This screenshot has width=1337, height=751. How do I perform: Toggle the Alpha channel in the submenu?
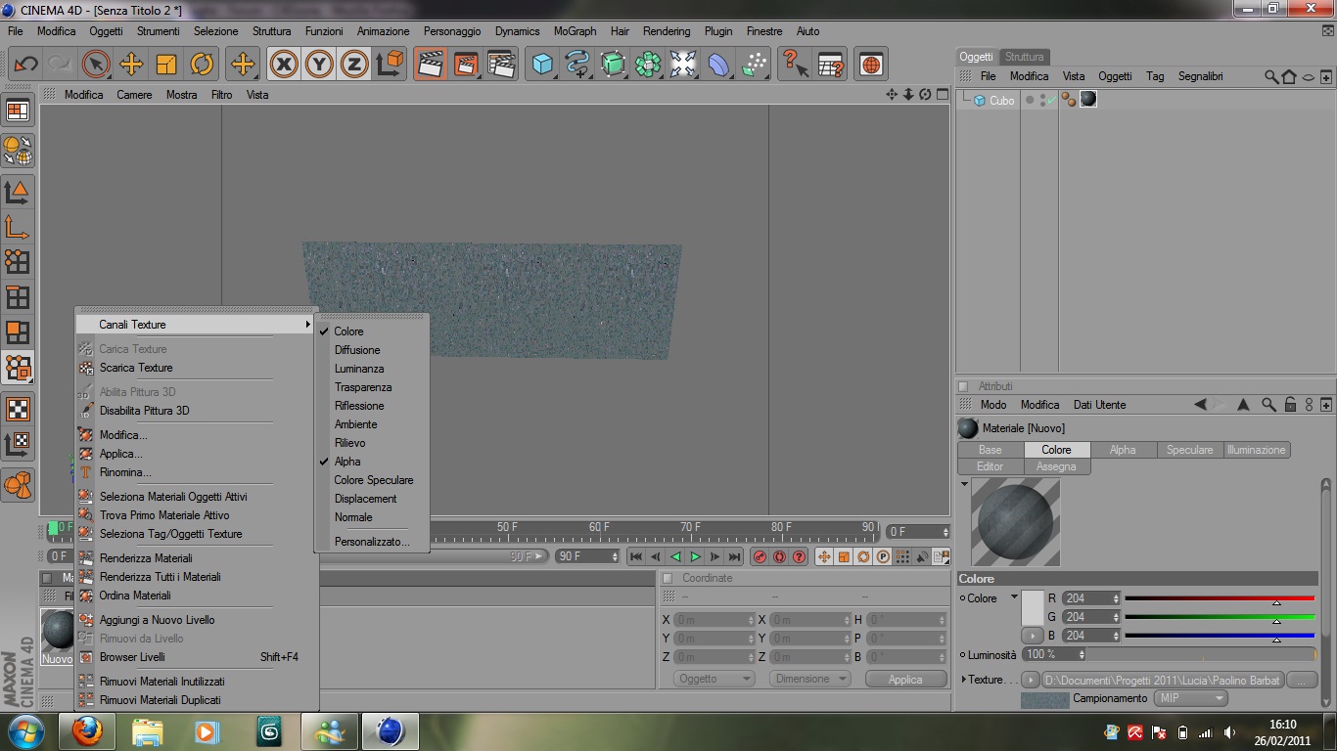tap(347, 462)
